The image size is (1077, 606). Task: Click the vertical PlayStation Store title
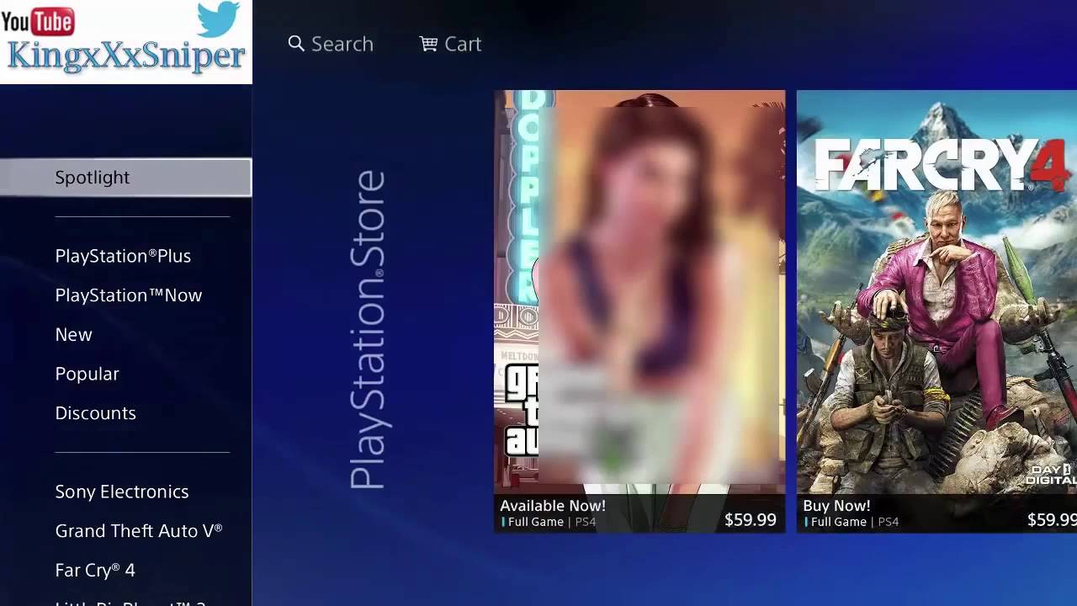(x=368, y=329)
